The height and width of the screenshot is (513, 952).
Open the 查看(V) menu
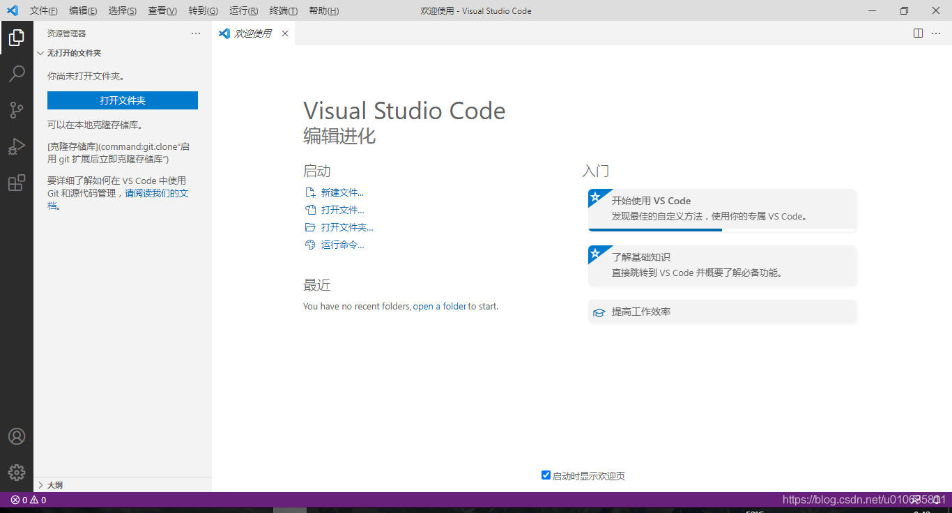(162, 10)
